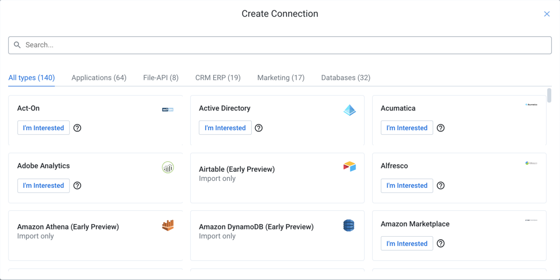Open help icon for Amazon Marketplace

tap(441, 244)
